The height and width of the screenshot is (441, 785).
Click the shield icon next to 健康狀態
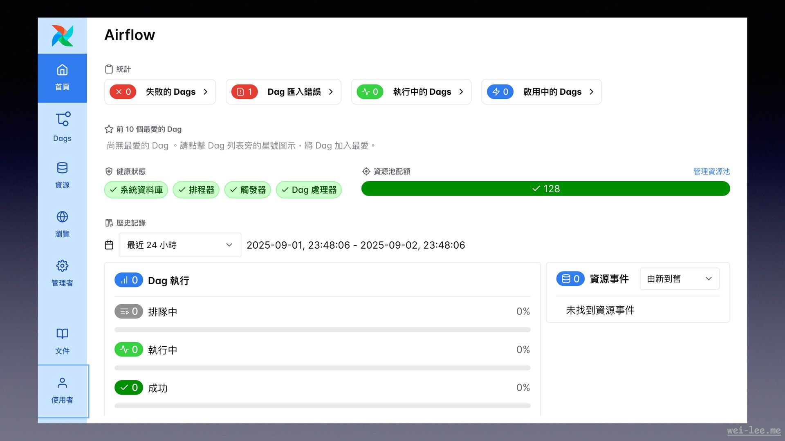pos(109,171)
